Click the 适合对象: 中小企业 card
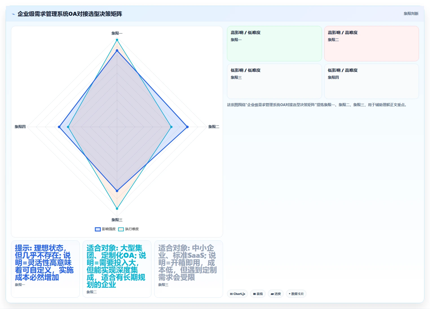 (x=189, y=269)
